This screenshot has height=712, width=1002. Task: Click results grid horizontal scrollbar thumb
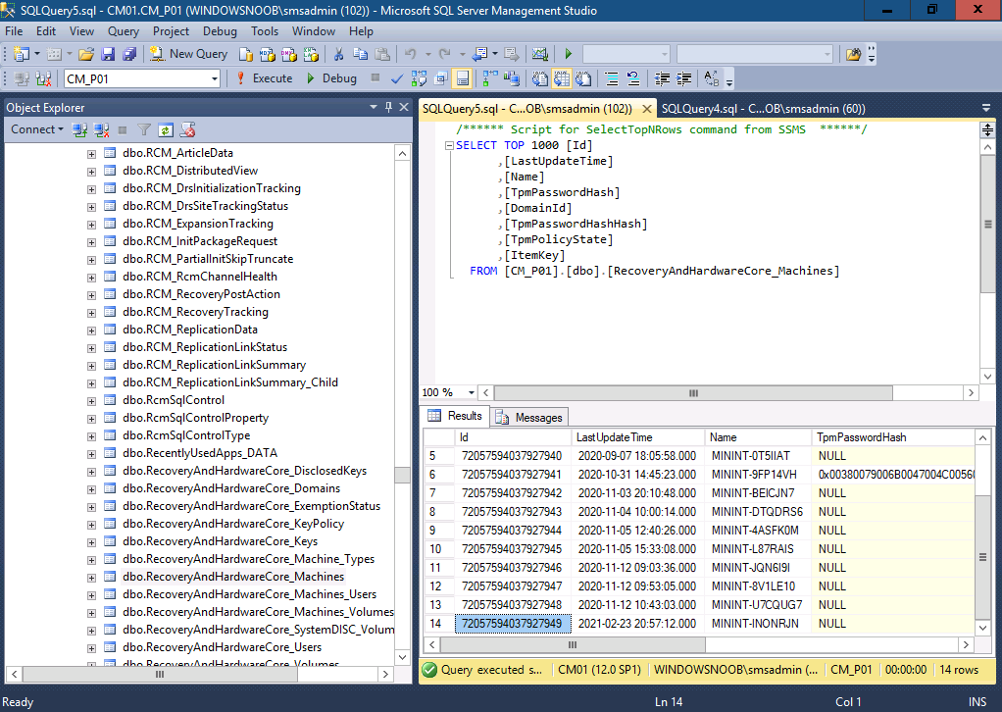coord(573,645)
